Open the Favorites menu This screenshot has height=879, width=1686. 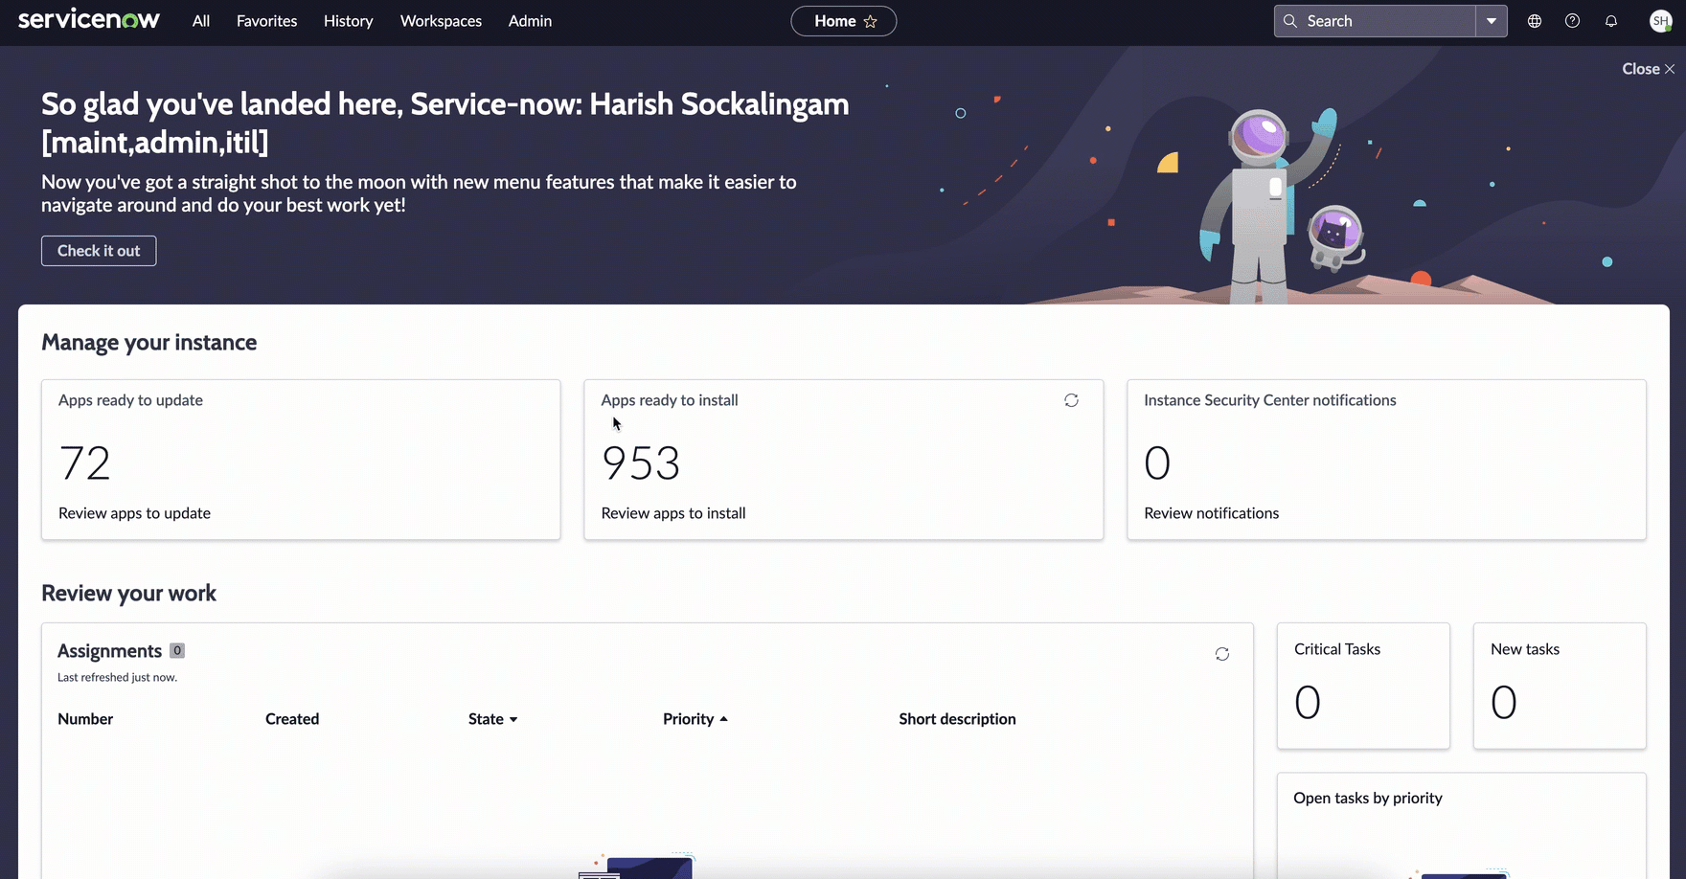[x=267, y=21]
